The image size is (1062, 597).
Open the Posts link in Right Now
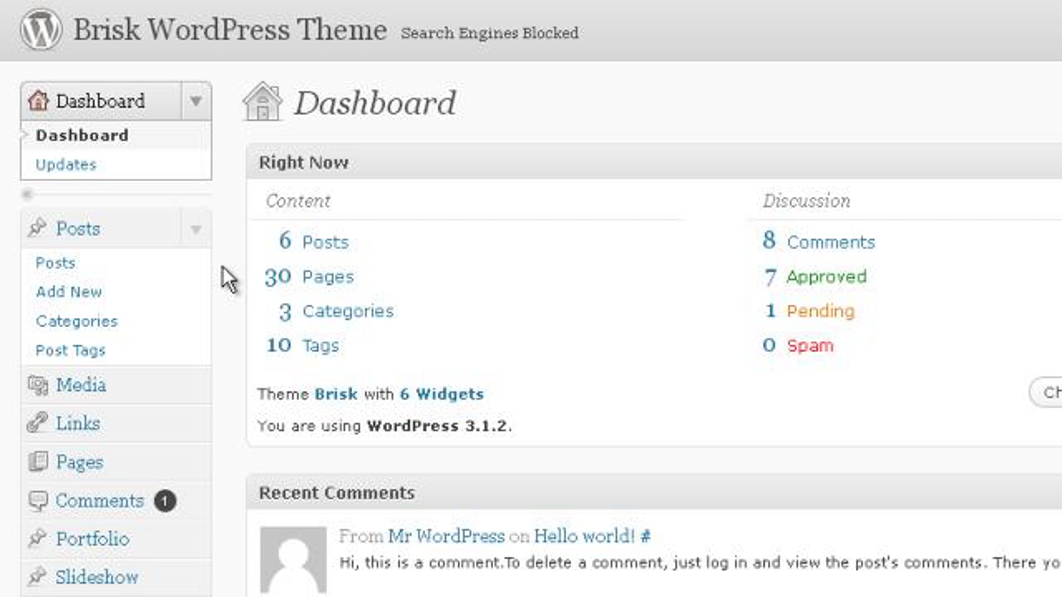tap(326, 242)
